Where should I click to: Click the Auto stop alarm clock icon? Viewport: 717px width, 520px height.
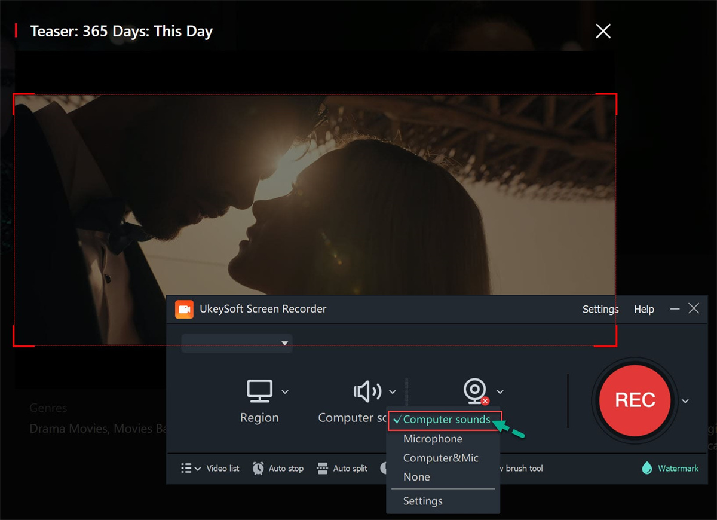click(258, 468)
